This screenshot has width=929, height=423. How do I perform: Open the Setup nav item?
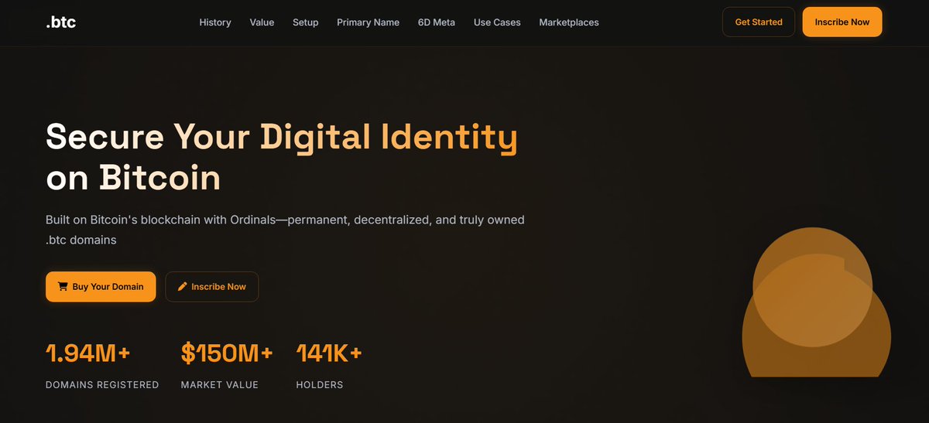click(x=305, y=22)
